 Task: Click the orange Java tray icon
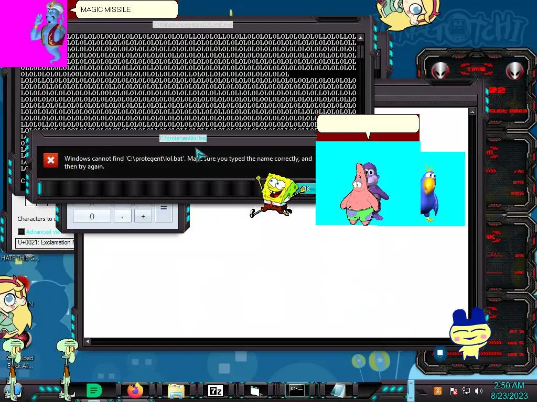coord(438,390)
